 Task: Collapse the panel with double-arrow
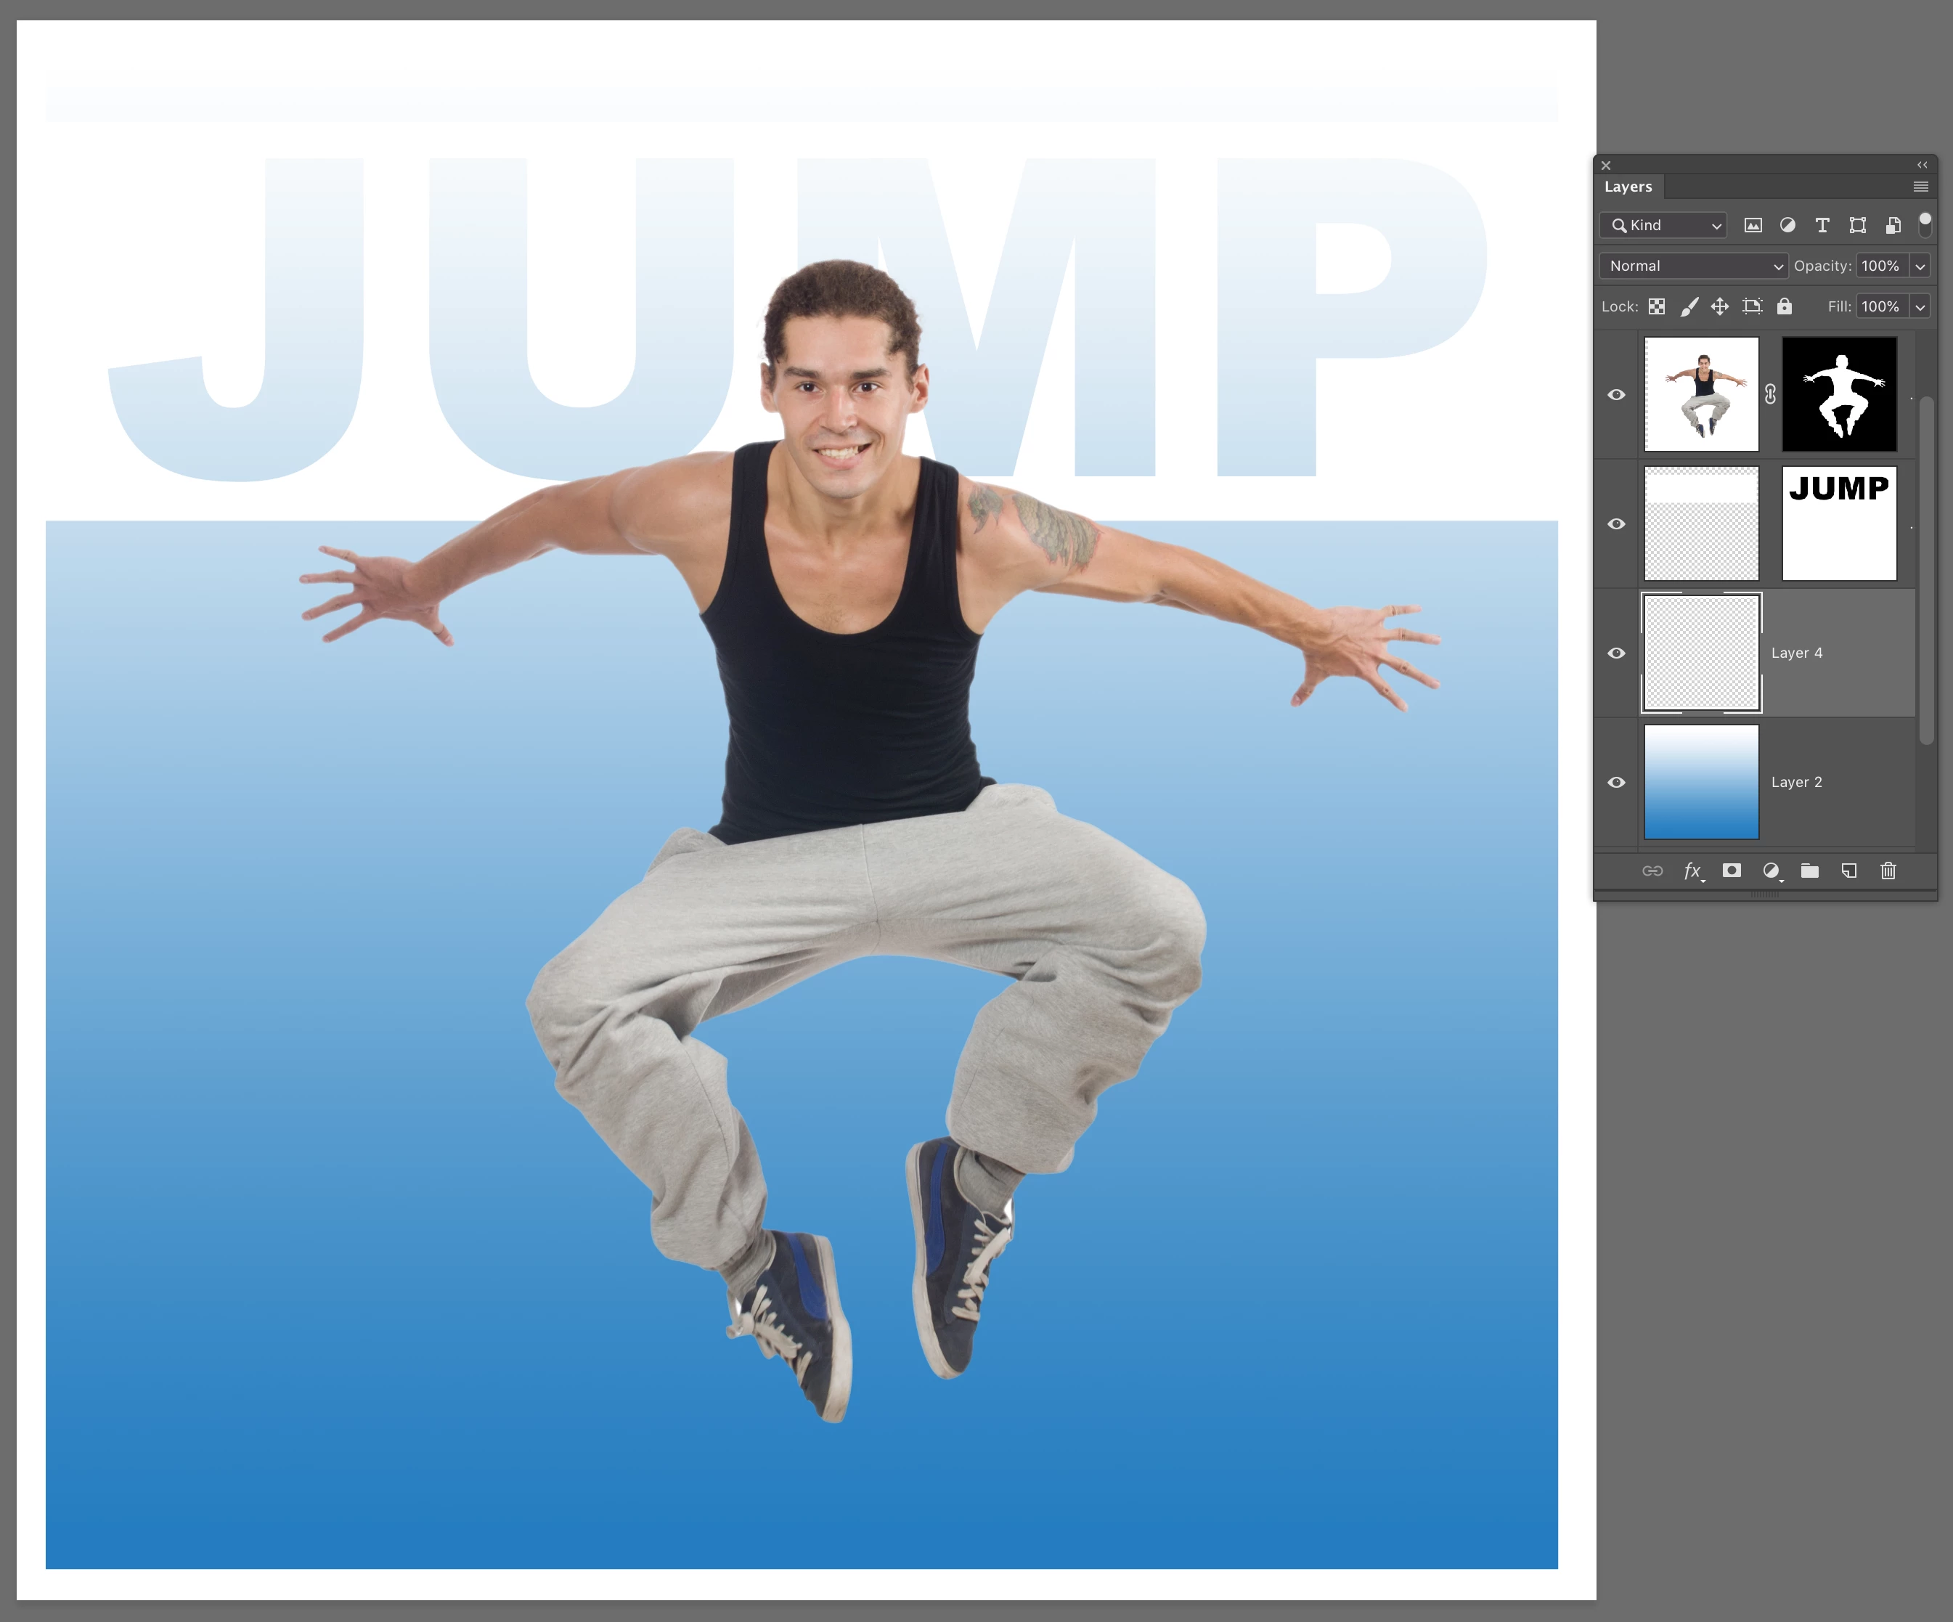point(1923,165)
